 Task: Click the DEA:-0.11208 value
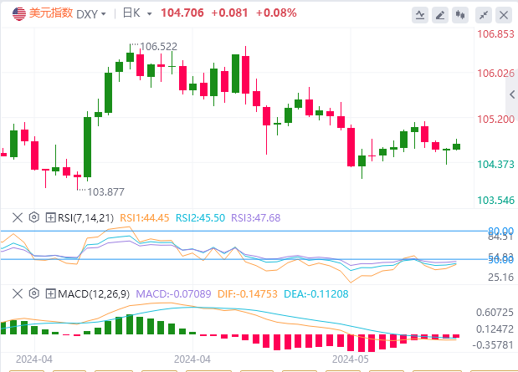[x=316, y=293]
